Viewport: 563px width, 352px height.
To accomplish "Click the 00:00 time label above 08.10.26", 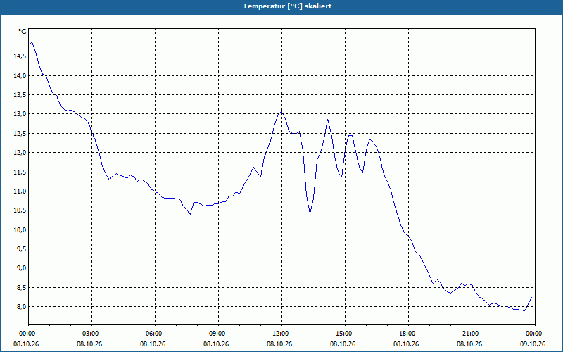I will point(28,334).
